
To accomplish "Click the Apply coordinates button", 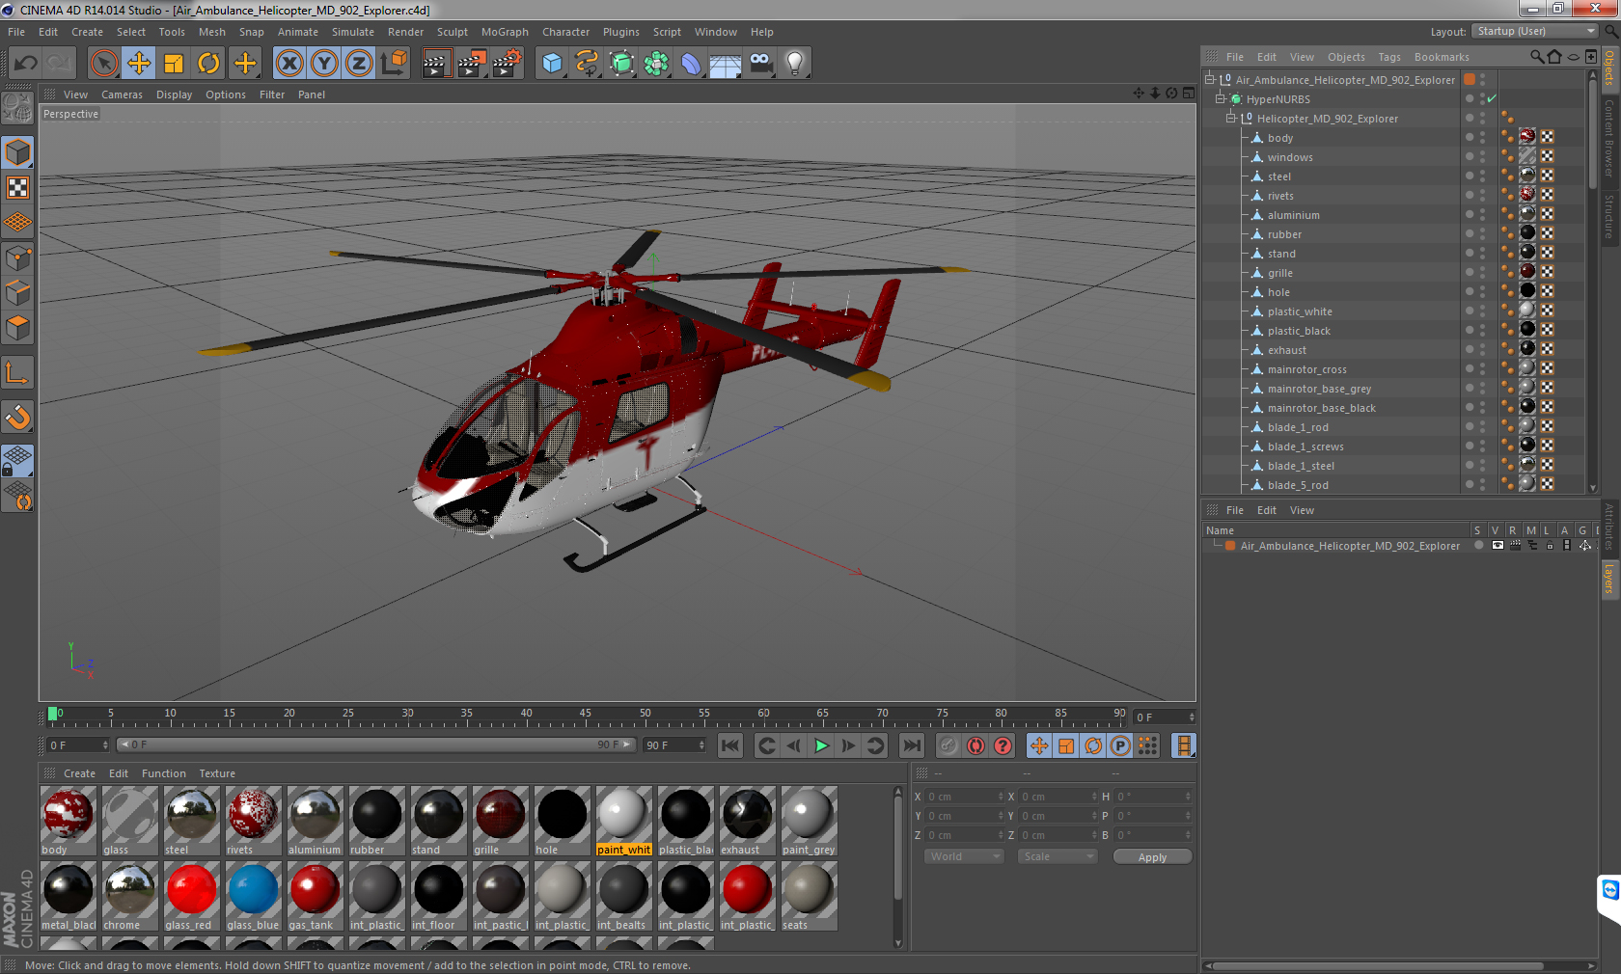I will (x=1152, y=857).
